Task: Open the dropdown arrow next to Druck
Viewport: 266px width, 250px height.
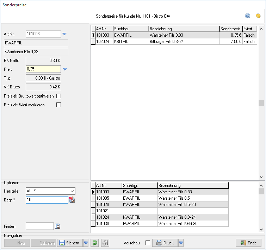Action: [181, 243]
